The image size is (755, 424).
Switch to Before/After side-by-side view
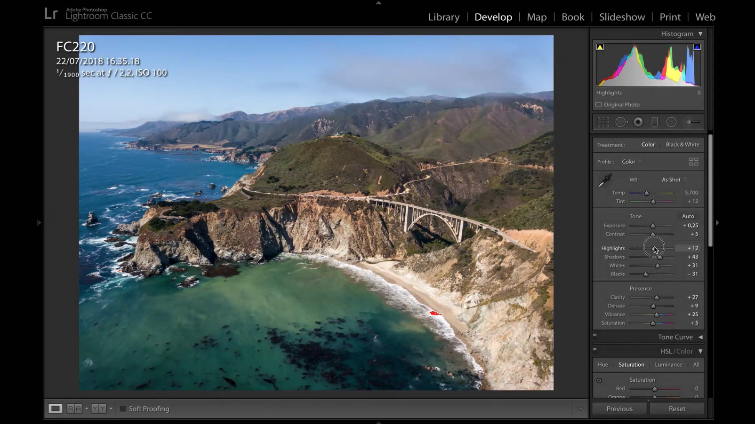[74, 408]
